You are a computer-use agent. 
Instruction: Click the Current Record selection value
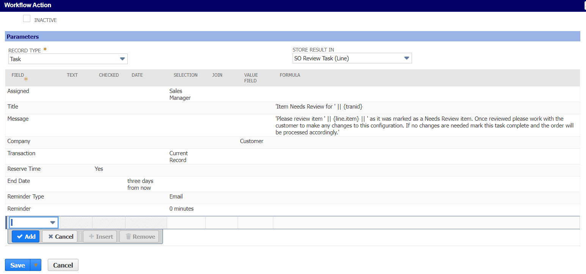[x=178, y=157]
